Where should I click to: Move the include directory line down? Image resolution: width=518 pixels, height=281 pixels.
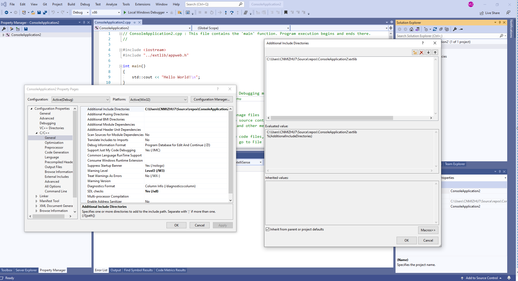click(x=428, y=52)
